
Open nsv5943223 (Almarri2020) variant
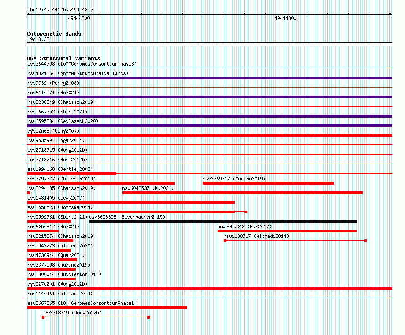(60, 246)
